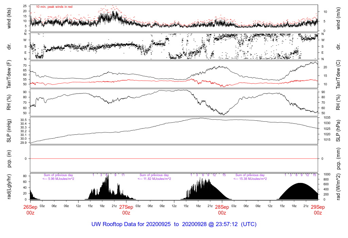Viewport: 348px width, 238px height.
Task: Click the "30.5" inHg pressure tick
Action: tap(23, 120)
